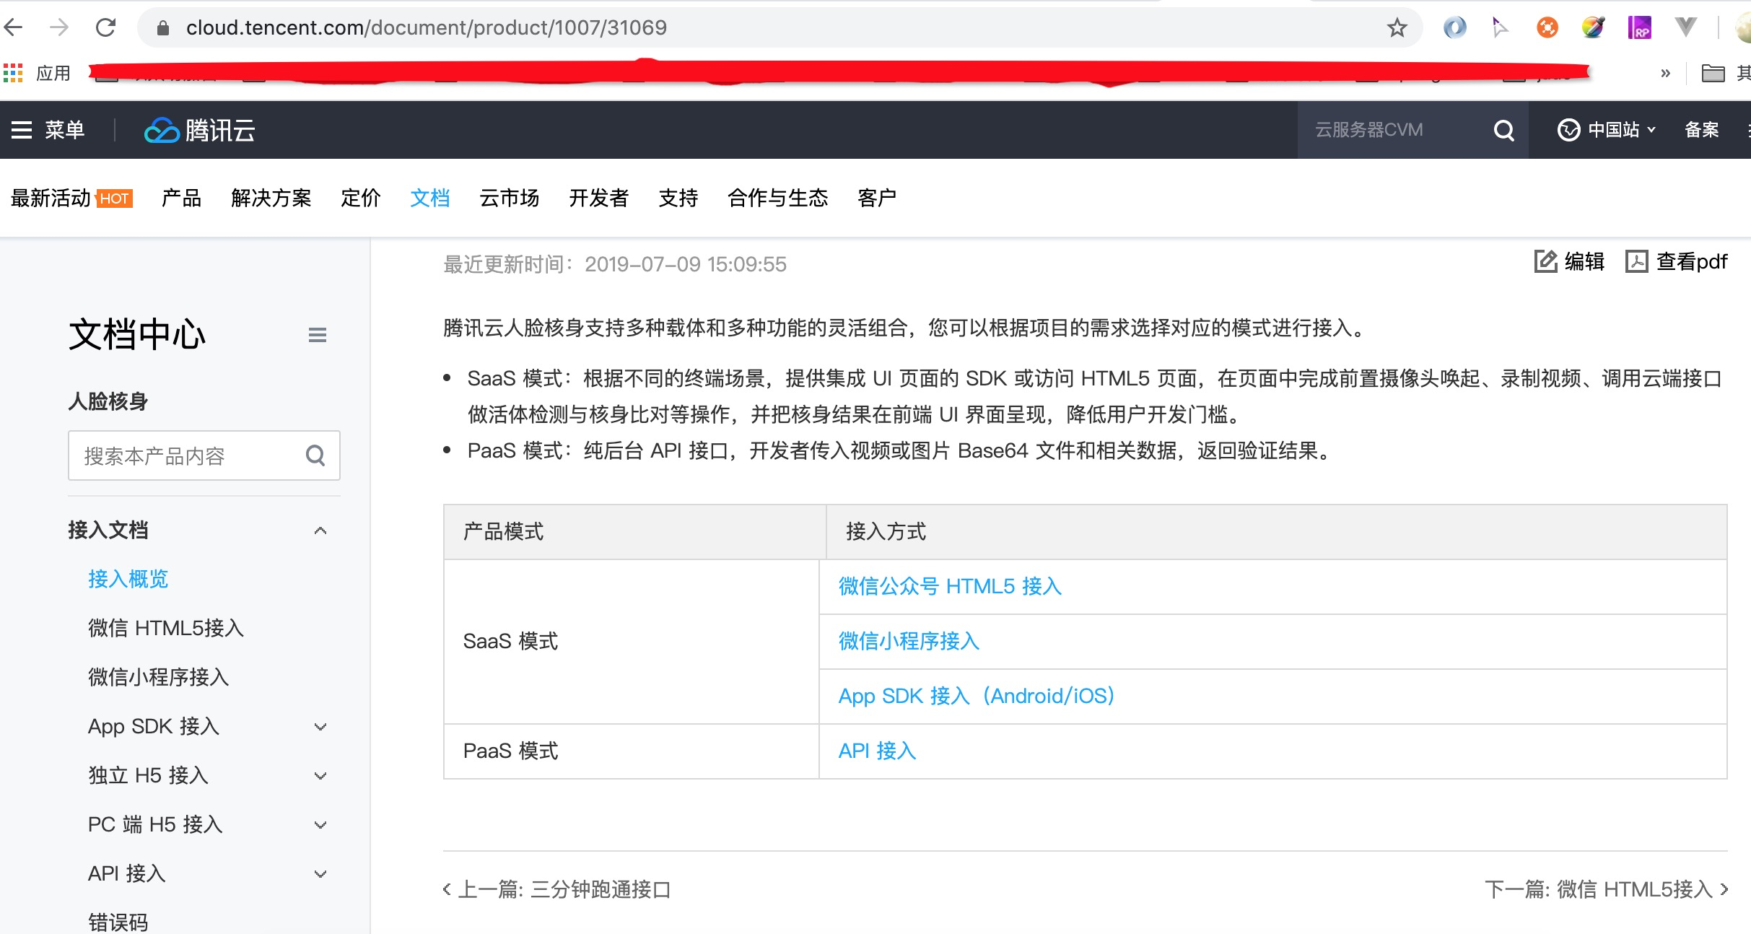This screenshot has width=1751, height=934.
Task: Expand the PC 端 H5 接入 chevron
Action: point(320,825)
